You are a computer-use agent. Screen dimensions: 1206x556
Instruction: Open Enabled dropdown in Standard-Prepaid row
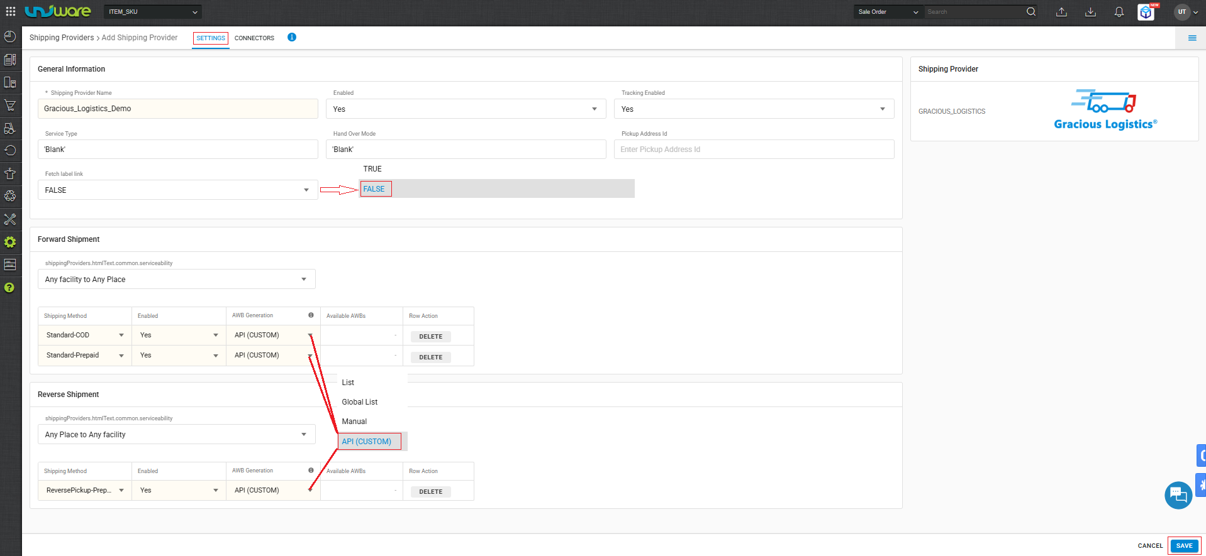[x=179, y=355]
